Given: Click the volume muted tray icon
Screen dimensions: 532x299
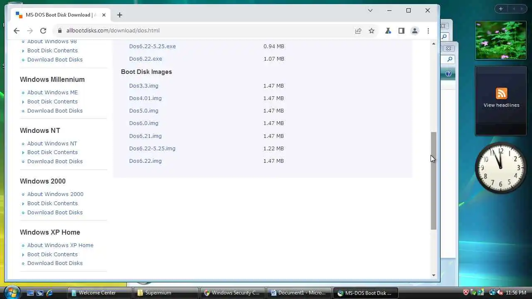Looking at the screenshot, I should (499, 293).
